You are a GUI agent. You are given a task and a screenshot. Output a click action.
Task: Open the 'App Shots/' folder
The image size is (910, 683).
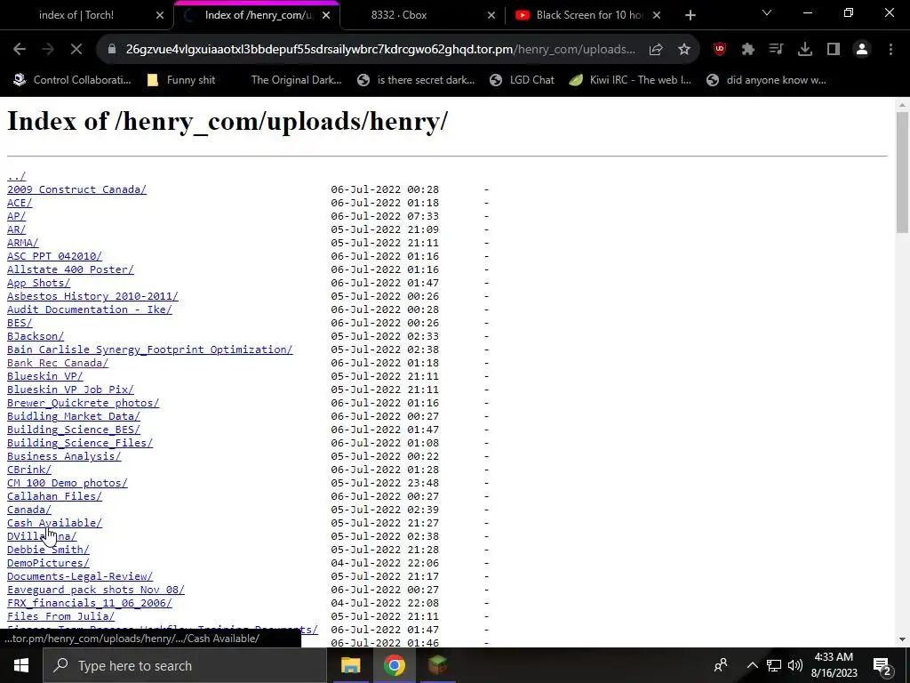point(39,283)
